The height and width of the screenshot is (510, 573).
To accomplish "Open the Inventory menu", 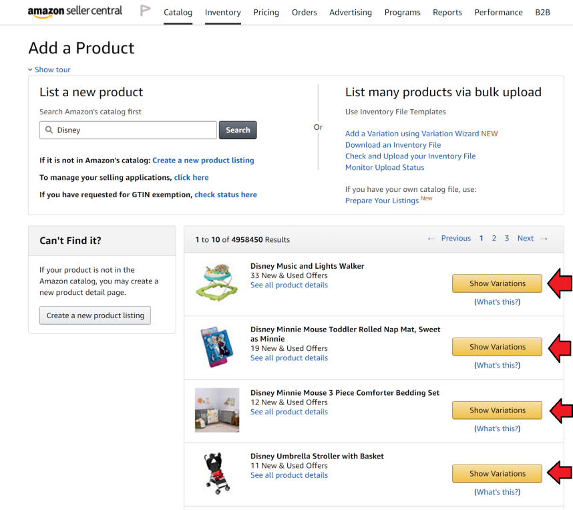I will (x=222, y=13).
